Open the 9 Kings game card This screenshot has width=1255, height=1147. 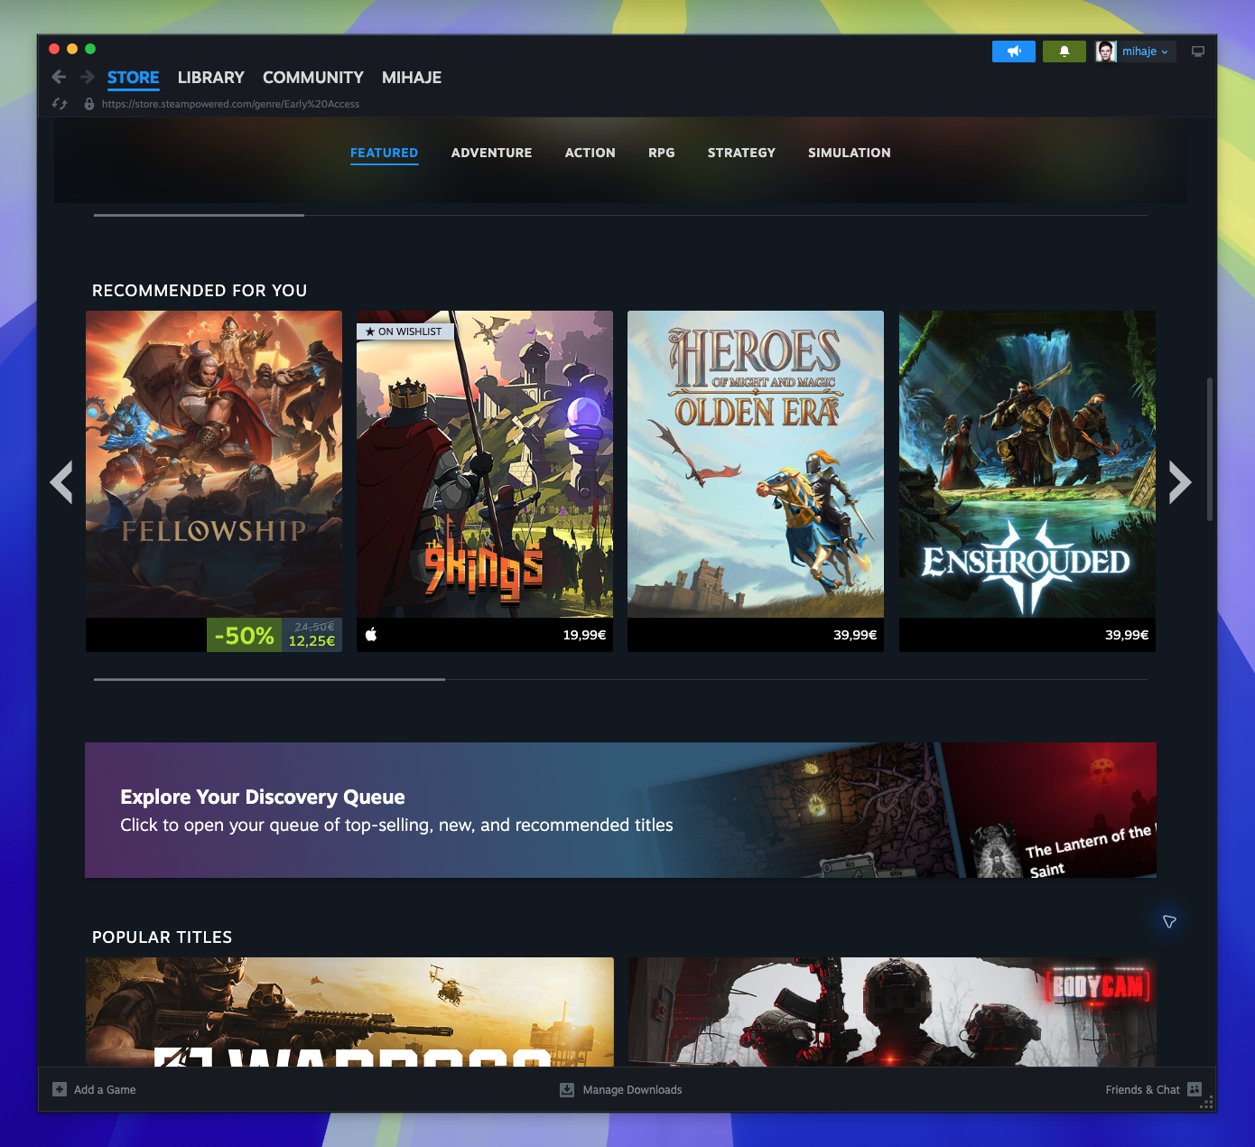[x=485, y=480]
